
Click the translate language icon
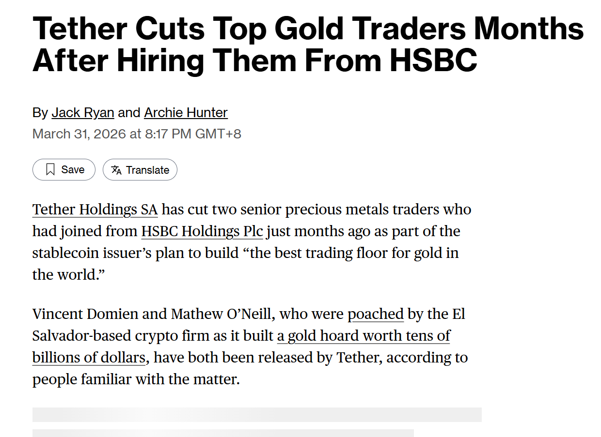pos(116,170)
